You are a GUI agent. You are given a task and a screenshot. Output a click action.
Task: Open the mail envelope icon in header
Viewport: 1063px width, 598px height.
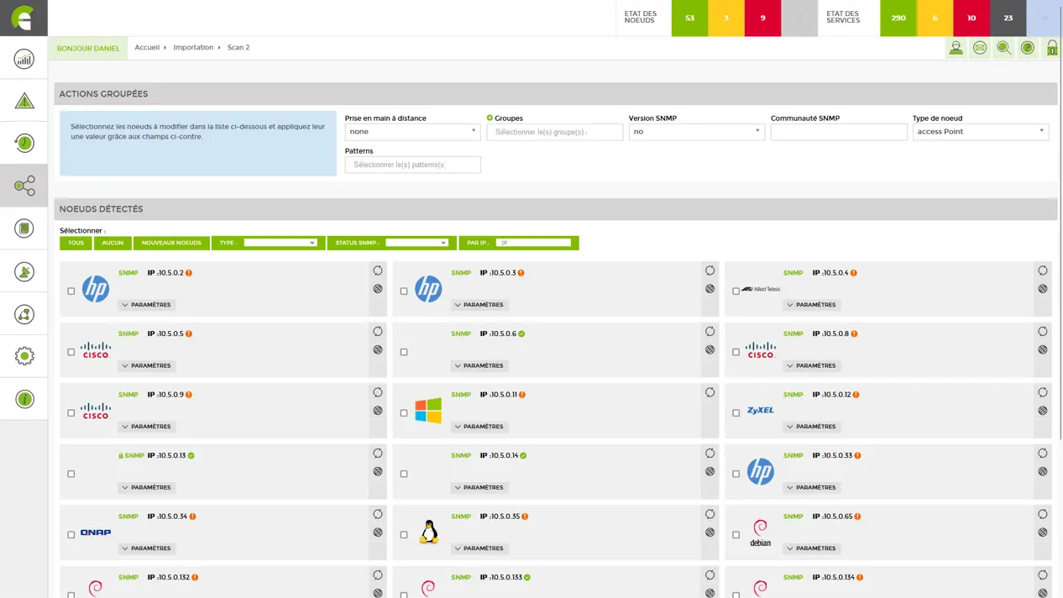pyautogui.click(x=979, y=48)
